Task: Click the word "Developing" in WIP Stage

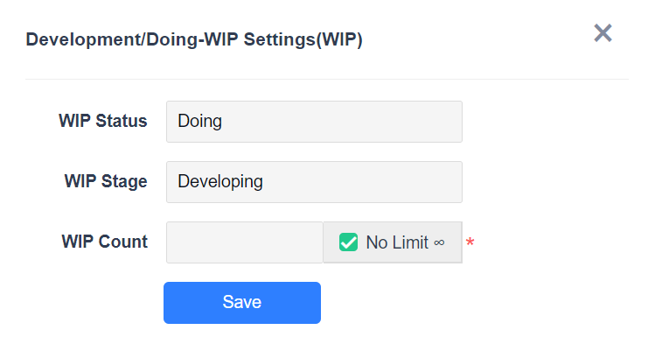Action: (220, 182)
